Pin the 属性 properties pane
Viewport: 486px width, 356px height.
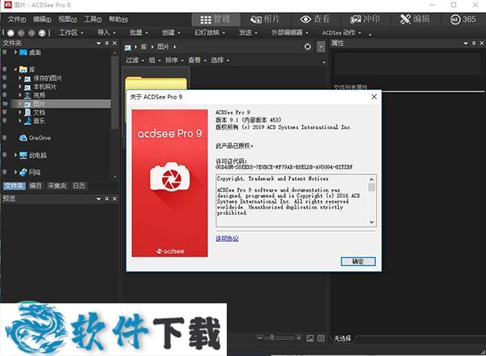[474, 43]
